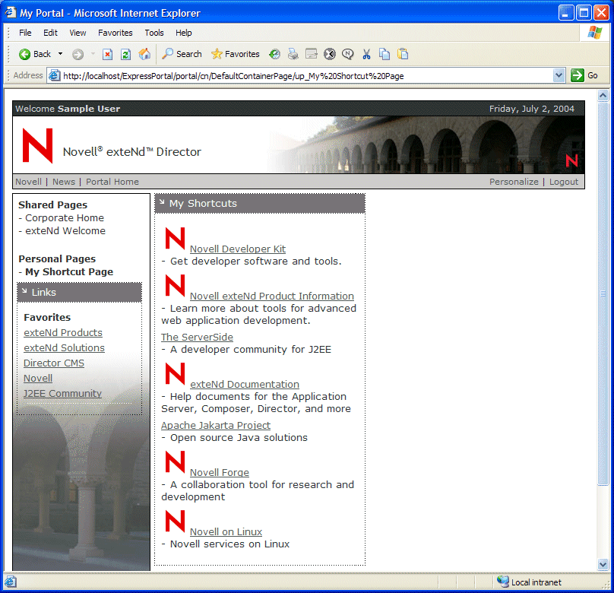Open Novell exteNd Product Information link
This screenshot has height=593, width=614.
point(272,296)
